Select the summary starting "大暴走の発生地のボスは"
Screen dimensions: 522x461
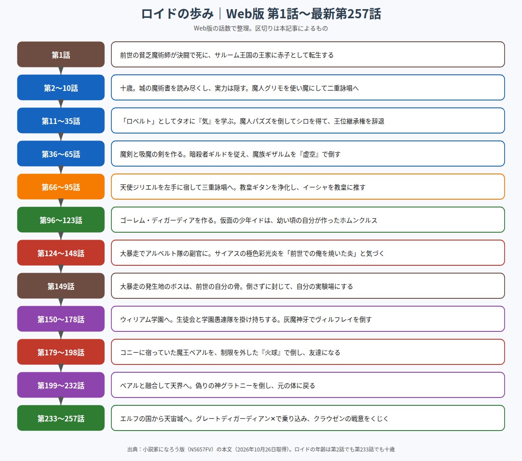click(x=308, y=286)
